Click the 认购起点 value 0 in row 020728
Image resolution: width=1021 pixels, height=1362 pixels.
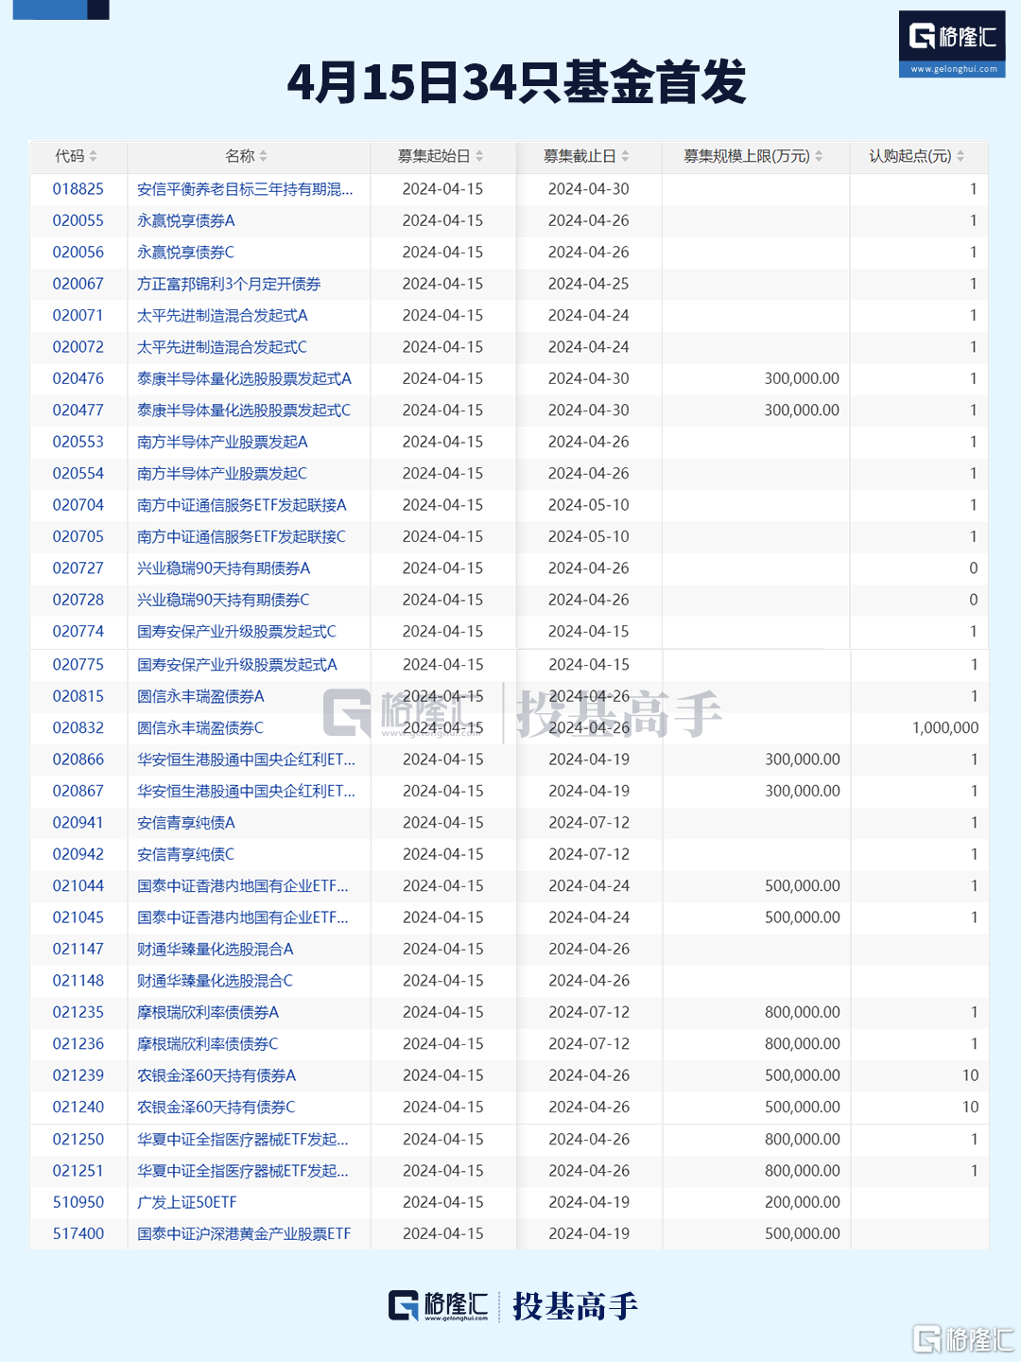pos(974,600)
